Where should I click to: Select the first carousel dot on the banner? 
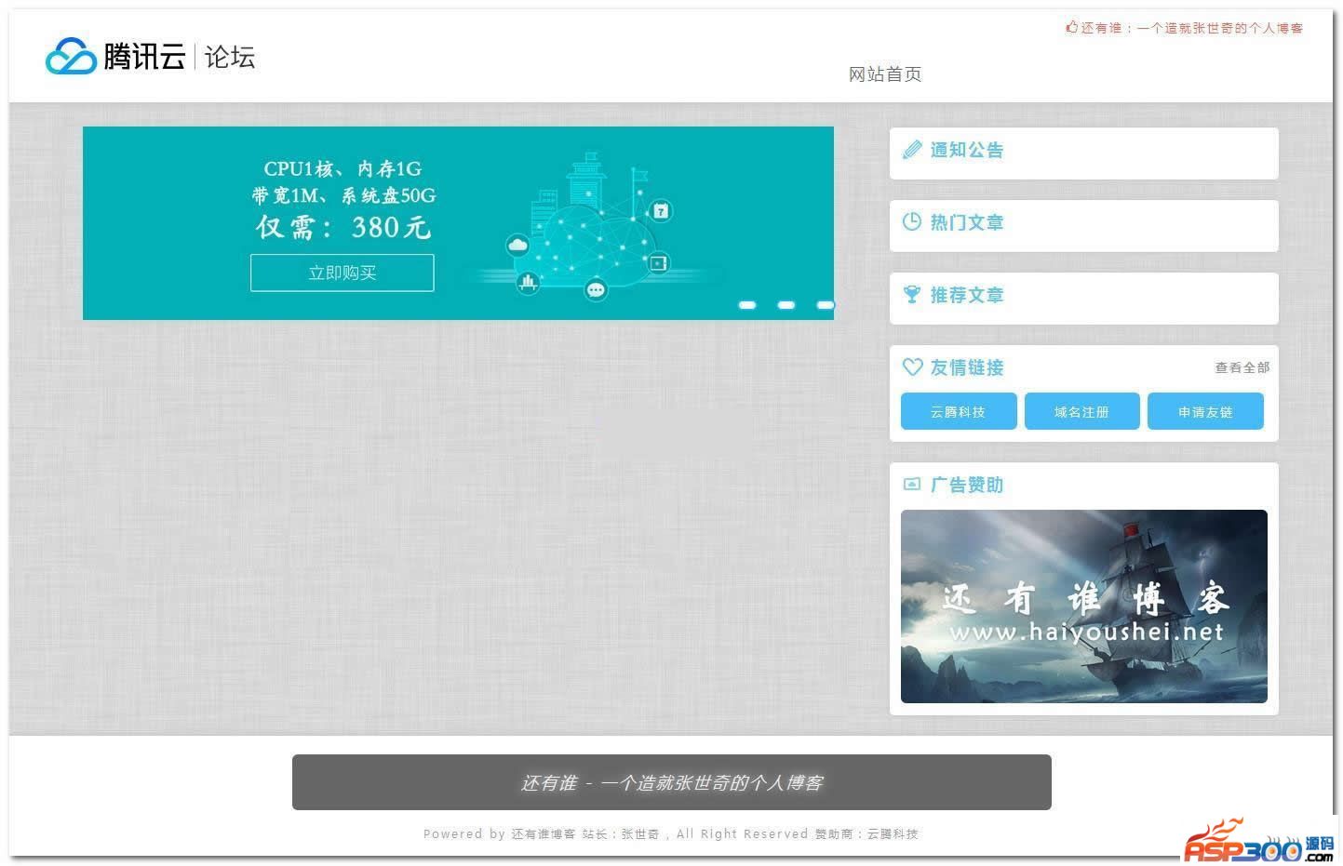747,305
